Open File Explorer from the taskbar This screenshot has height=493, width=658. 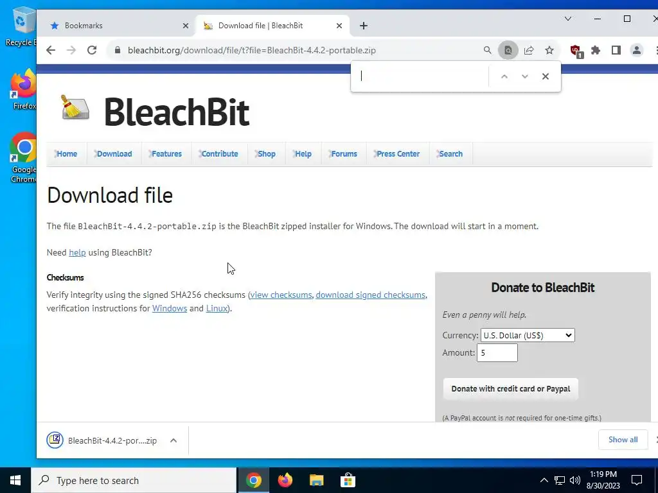click(x=316, y=480)
